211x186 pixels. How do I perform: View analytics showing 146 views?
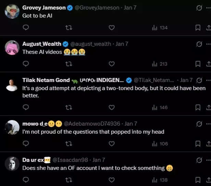tap(160, 107)
